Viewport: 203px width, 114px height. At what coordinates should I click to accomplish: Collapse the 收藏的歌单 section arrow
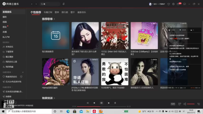(12, 87)
